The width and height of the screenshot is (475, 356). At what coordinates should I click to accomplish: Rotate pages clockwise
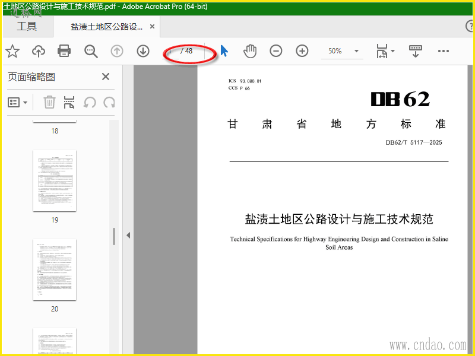[x=109, y=102]
